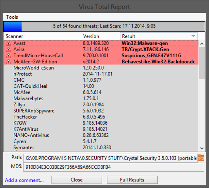
Task: Click the warning icon beside Avast
Action: [x=8, y=43]
